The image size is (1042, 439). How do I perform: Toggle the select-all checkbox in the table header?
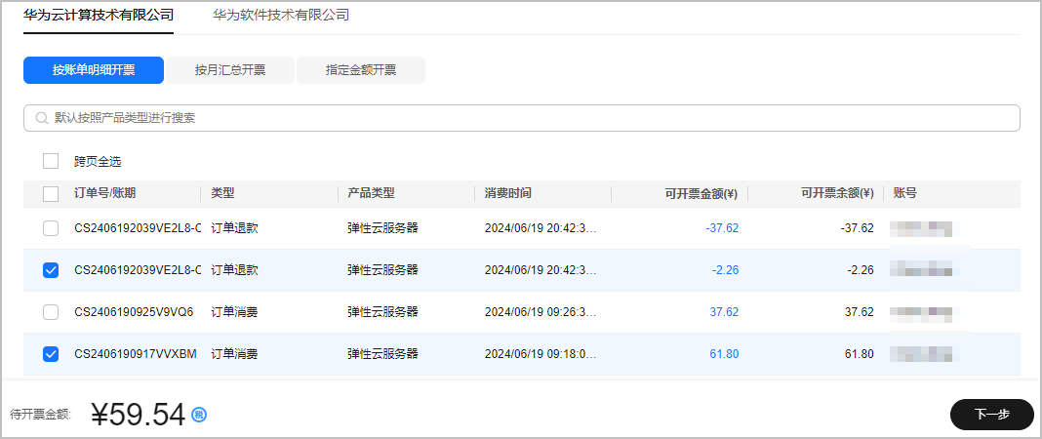tap(51, 194)
